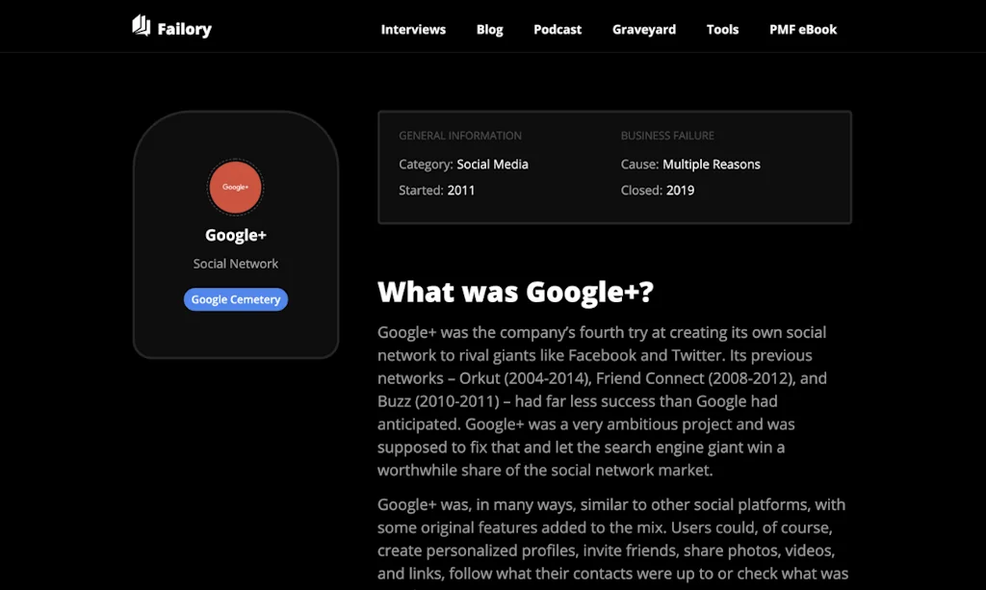Viewport: 986px width, 590px height.
Task: Open the Tools menu item
Action: point(722,30)
